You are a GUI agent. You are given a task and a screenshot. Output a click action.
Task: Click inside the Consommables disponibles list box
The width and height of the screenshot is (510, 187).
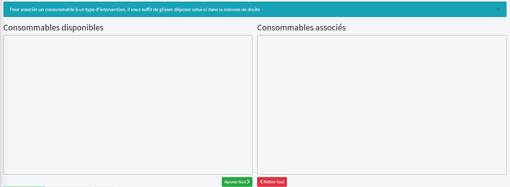[127, 104]
